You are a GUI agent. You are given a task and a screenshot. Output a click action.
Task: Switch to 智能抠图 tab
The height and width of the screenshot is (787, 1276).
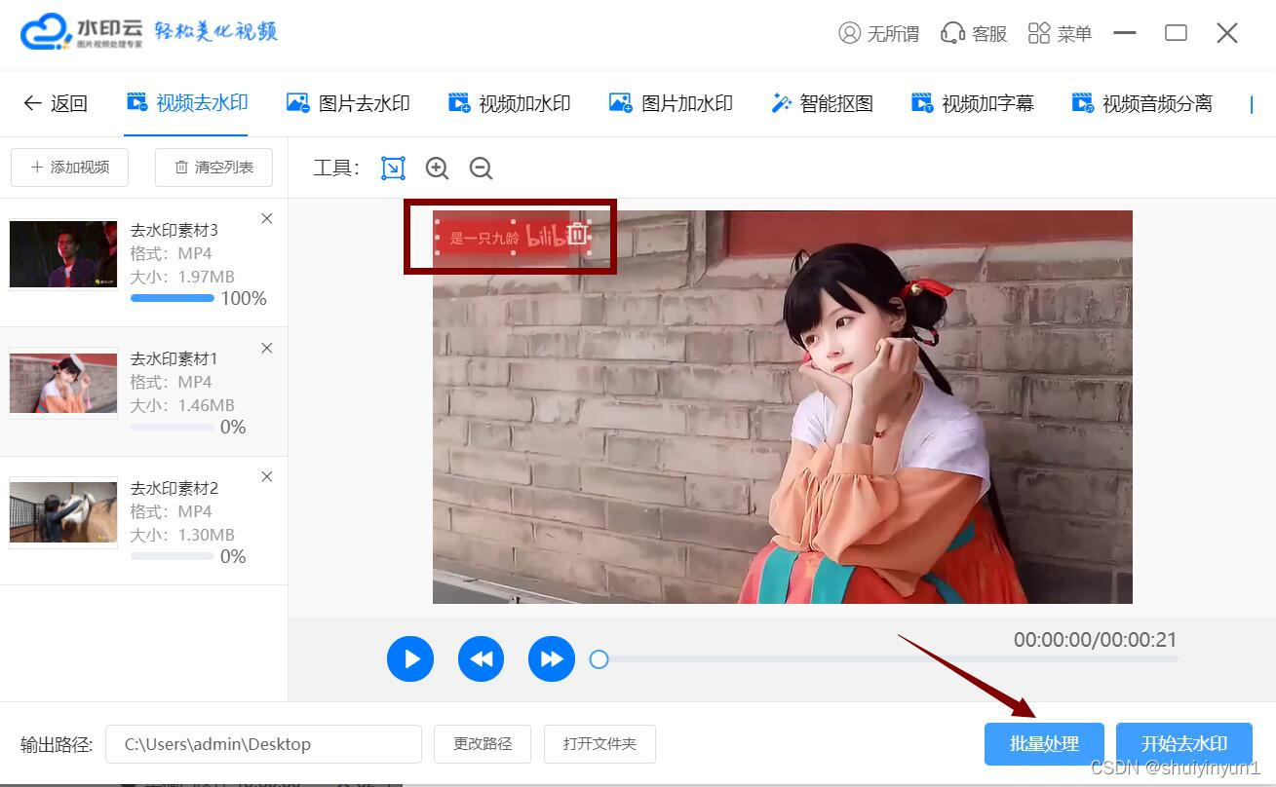coord(822,102)
